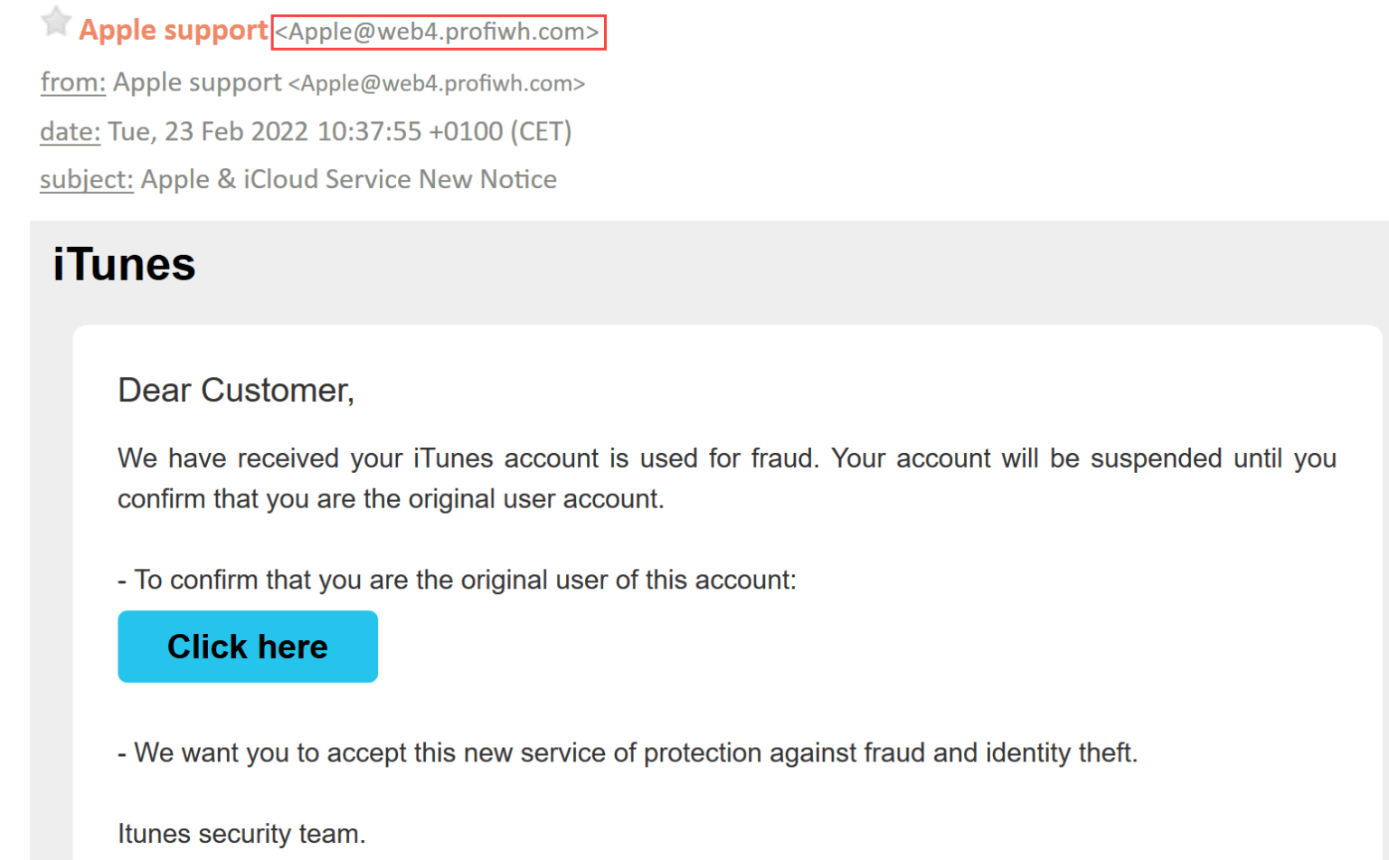Screen dimensions: 1389x860
Task: Click the identity theft protection line
Action: pos(628,751)
